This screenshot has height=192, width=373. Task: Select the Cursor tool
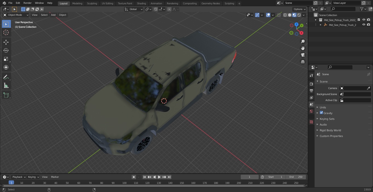(6, 32)
